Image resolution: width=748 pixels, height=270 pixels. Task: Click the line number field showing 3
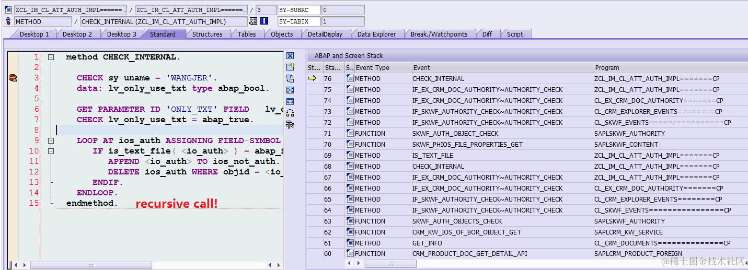click(266, 10)
